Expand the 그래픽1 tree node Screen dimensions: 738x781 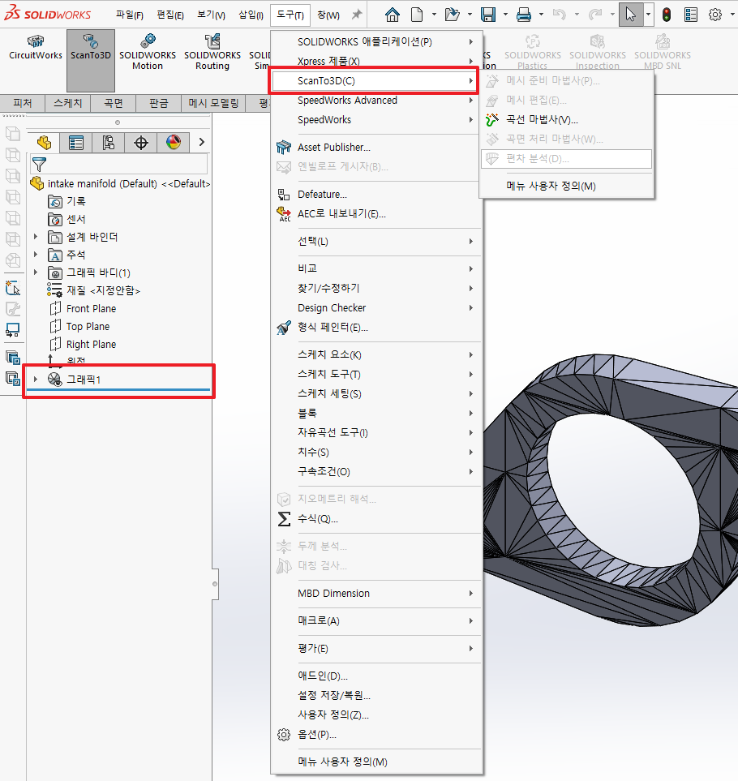click(36, 379)
